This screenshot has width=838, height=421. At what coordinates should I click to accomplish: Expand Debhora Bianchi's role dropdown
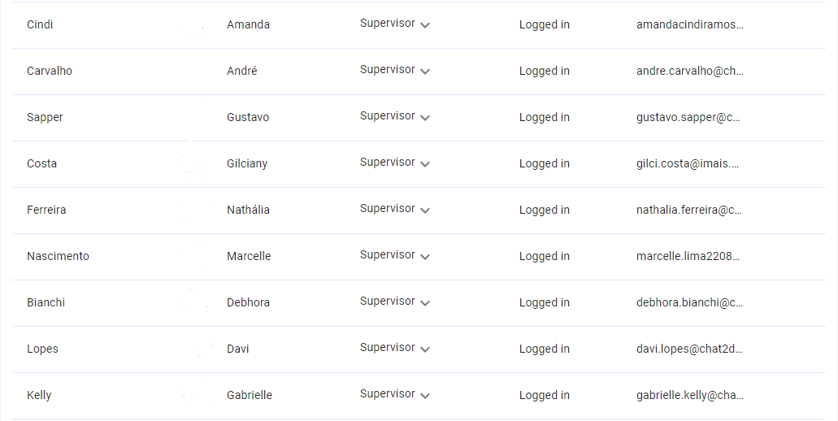395,302
